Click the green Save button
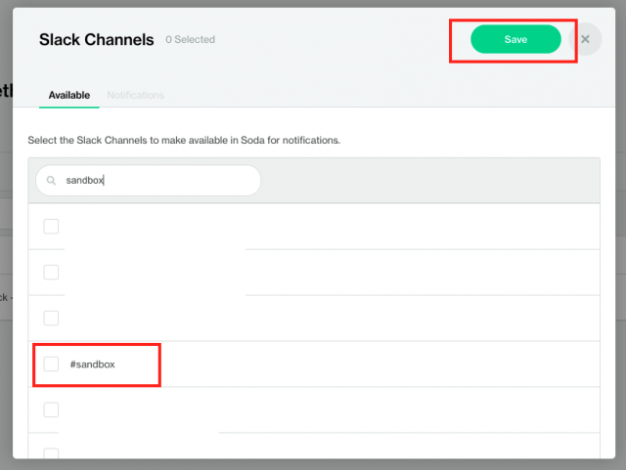Viewport: 626px width, 470px height. coord(515,39)
